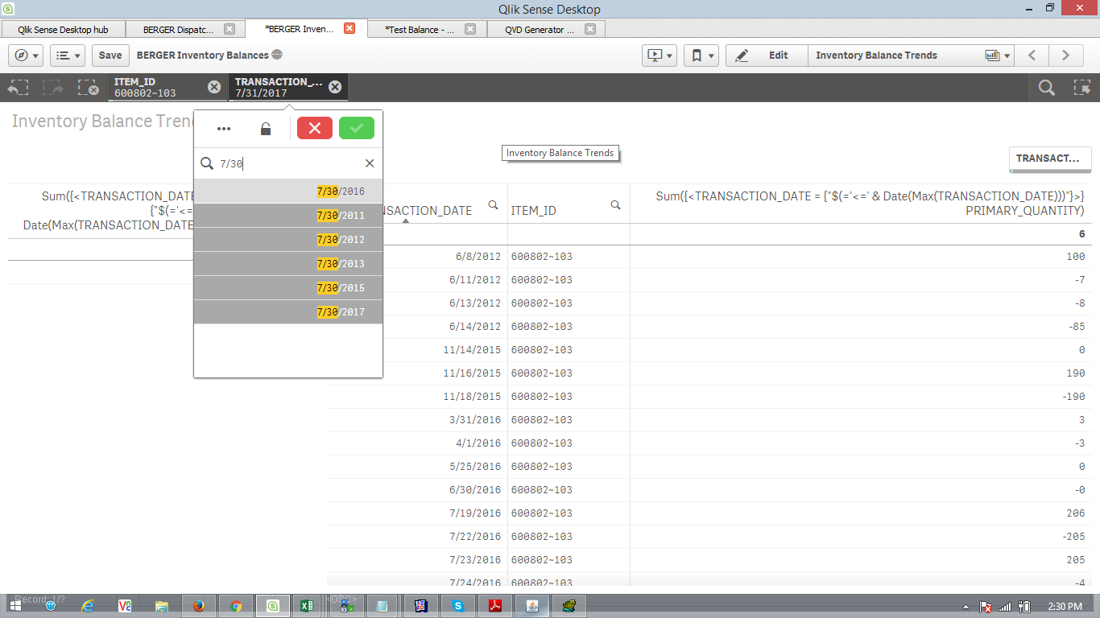The width and height of the screenshot is (1100, 618).
Task: Switch to Qlik Sense Desktop hub tab
Action: pos(63,29)
